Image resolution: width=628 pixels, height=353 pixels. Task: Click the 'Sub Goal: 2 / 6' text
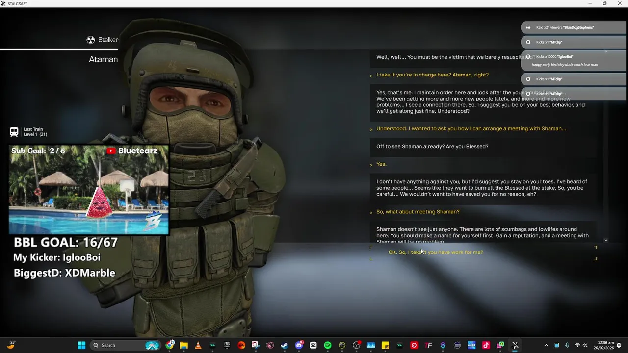click(x=38, y=151)
